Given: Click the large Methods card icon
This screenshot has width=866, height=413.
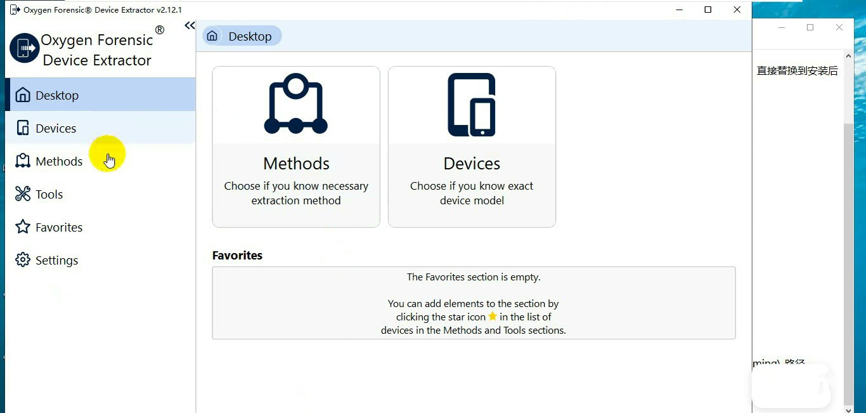Looking at the screenshot, I should click(296, 104).
